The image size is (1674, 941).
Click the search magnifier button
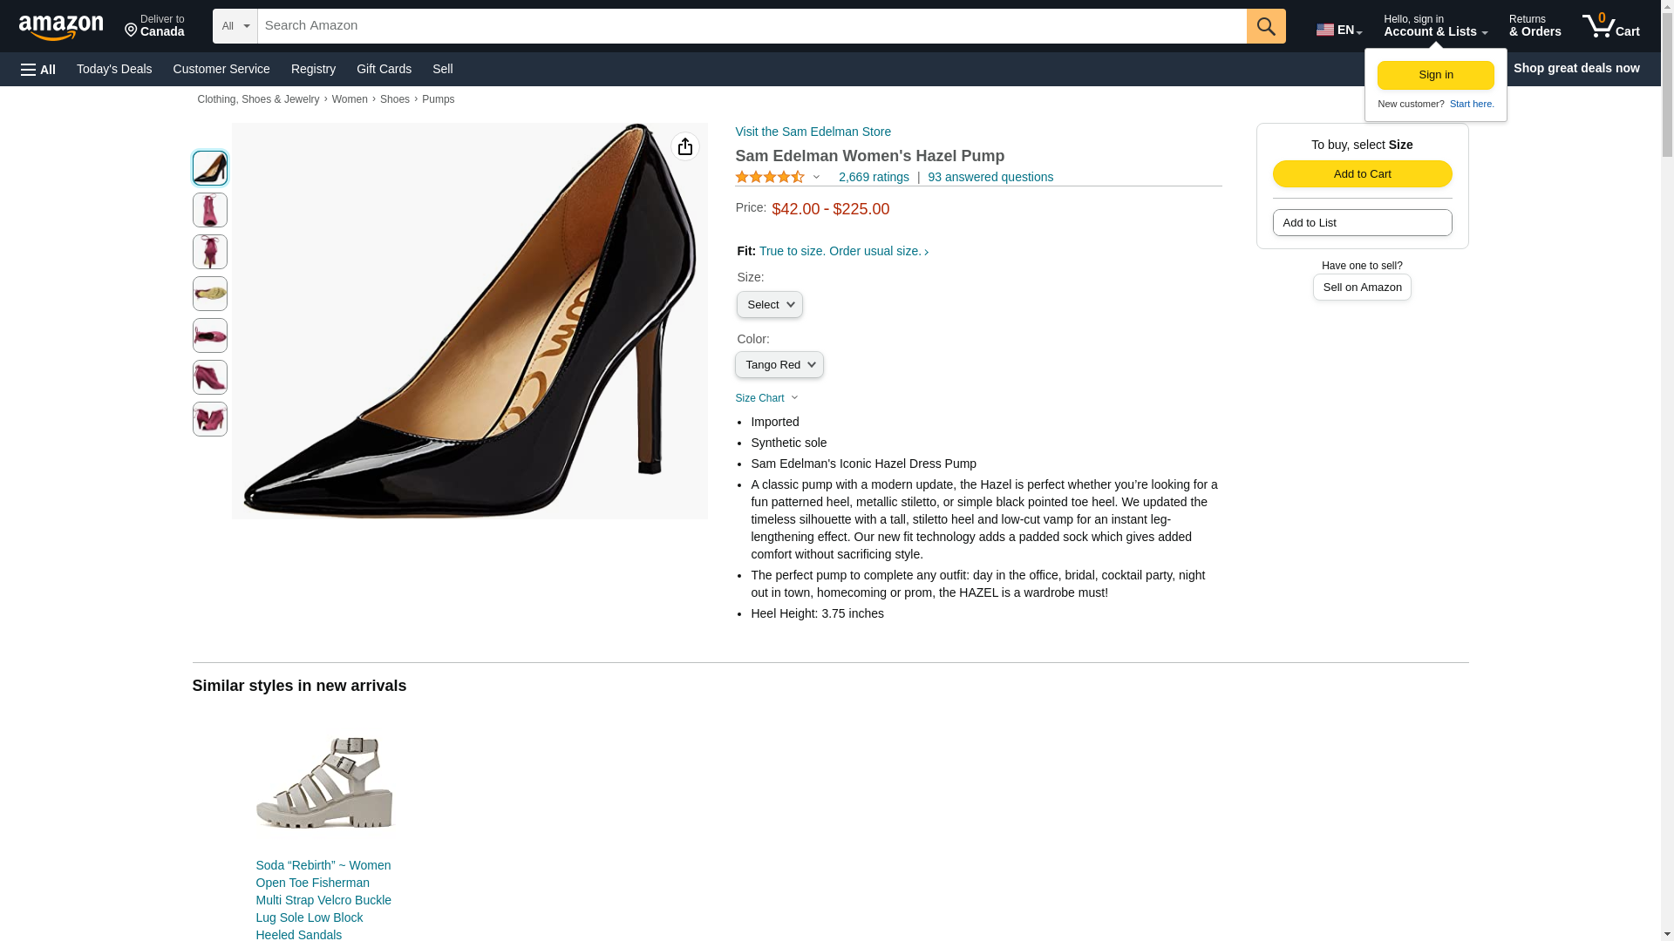click(1266, 26)
